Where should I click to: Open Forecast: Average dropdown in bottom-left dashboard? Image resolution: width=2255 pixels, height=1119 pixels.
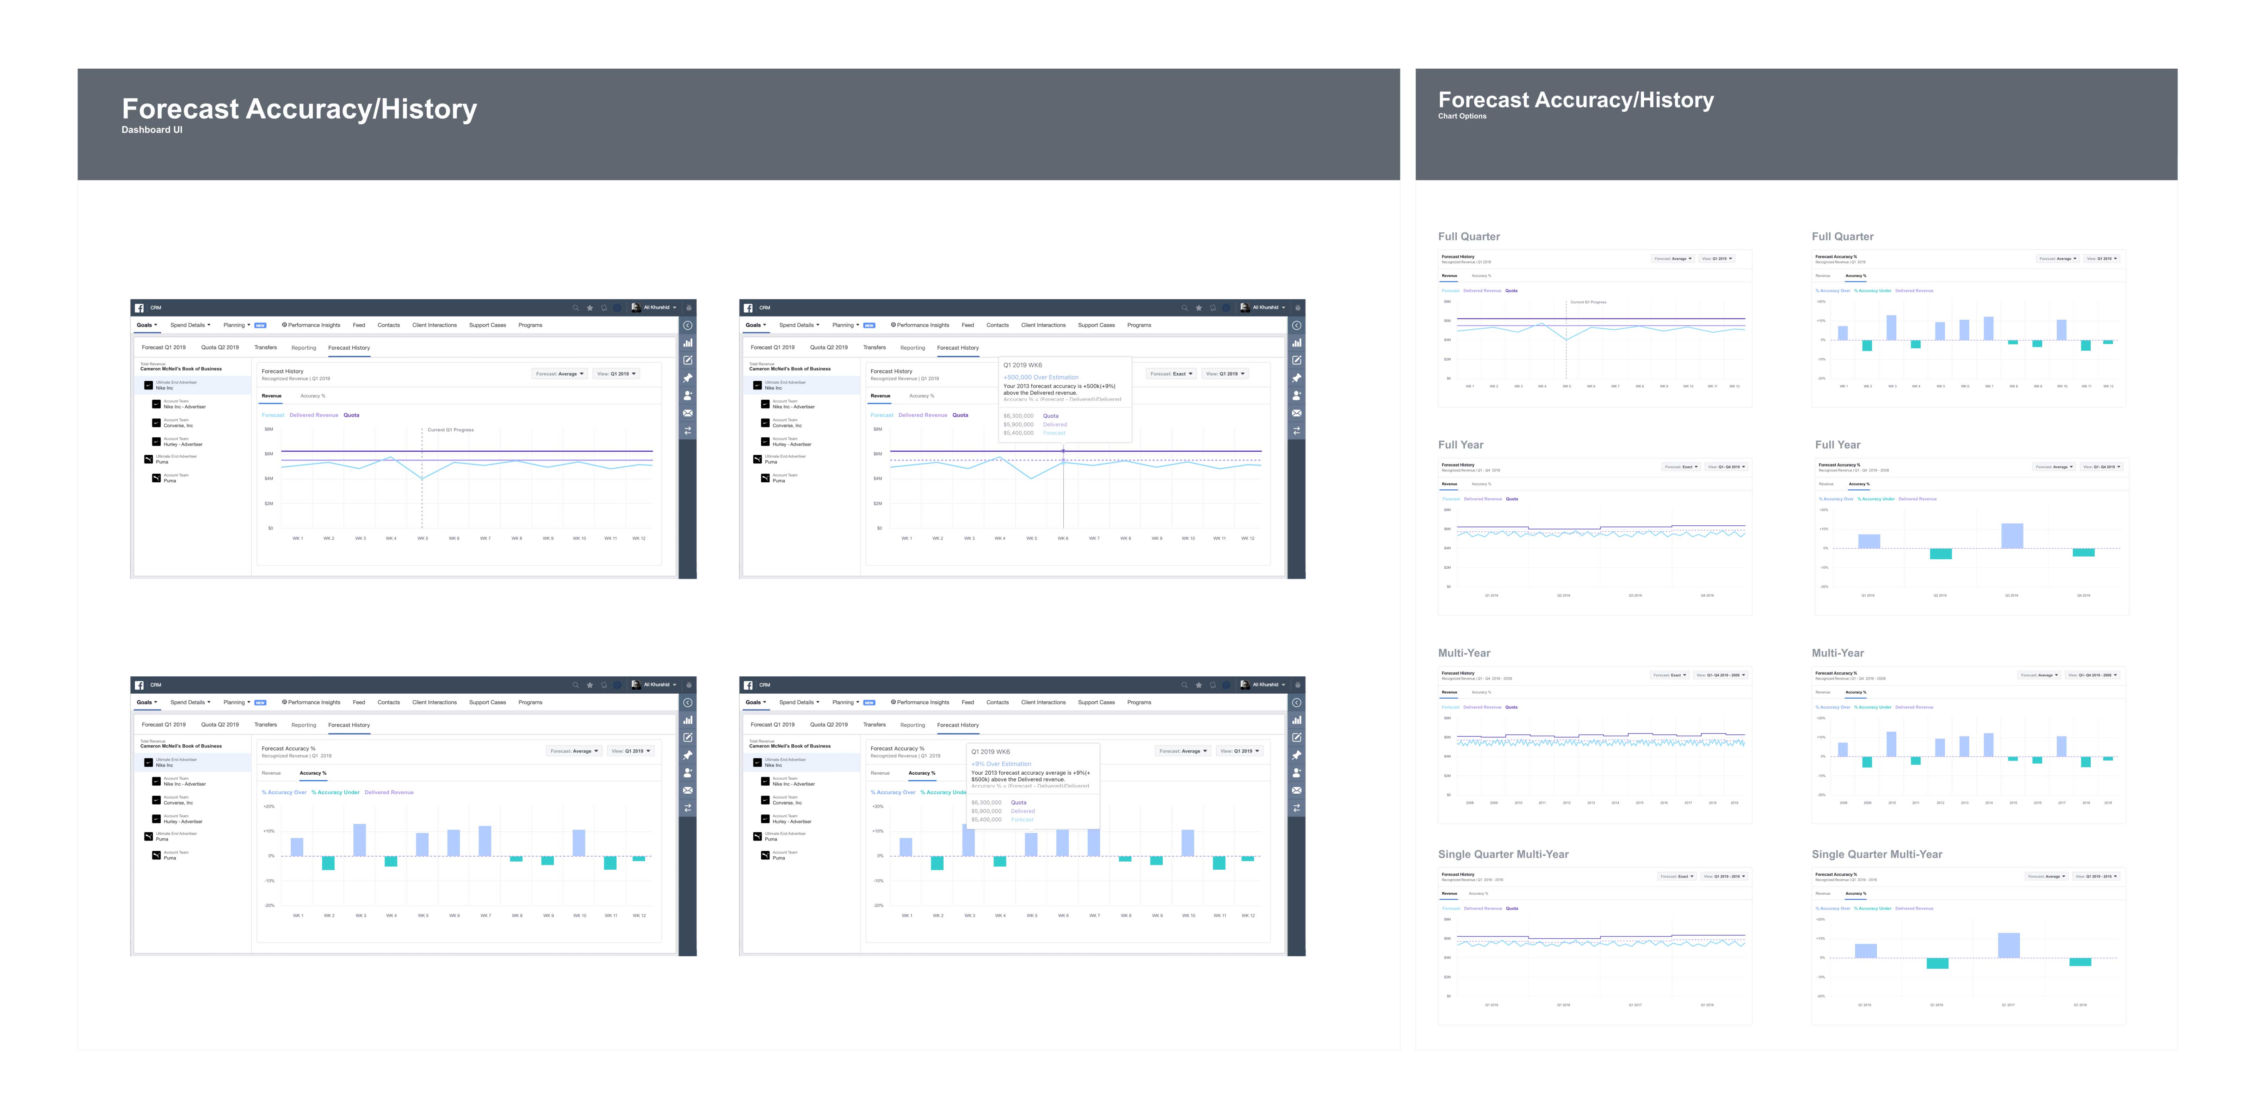click(x=574, y=751)
